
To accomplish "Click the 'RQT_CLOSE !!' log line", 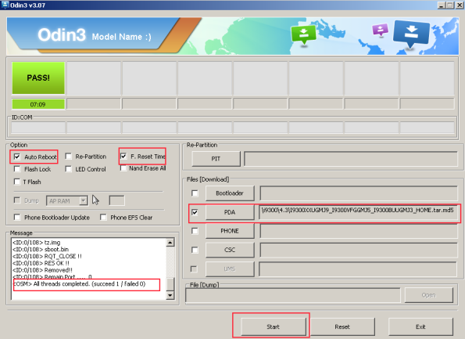I will [47, 256].
